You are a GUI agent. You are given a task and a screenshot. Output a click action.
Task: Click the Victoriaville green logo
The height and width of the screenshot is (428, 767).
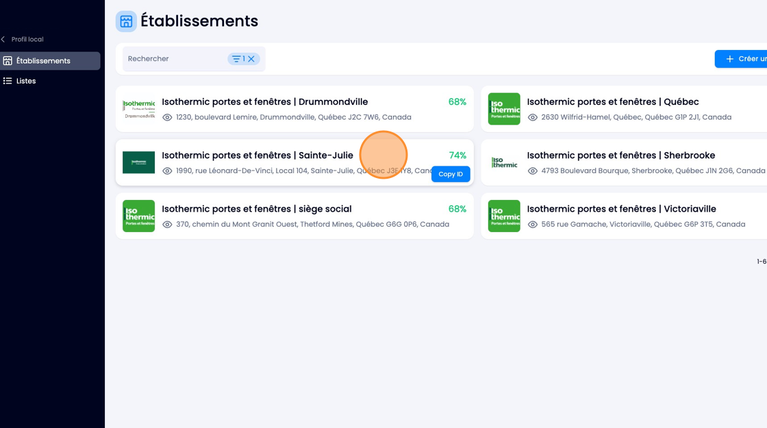[x=504, y=216]
